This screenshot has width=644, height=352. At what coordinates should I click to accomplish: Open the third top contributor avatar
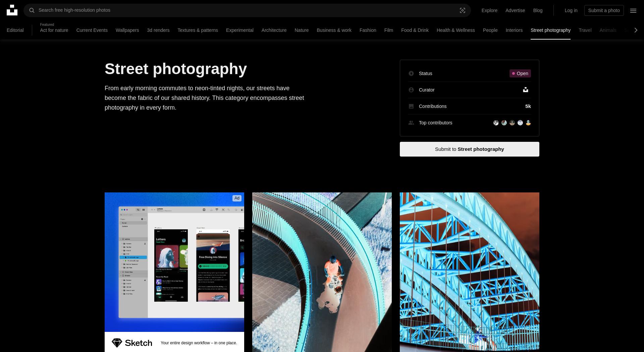[512, 123]
